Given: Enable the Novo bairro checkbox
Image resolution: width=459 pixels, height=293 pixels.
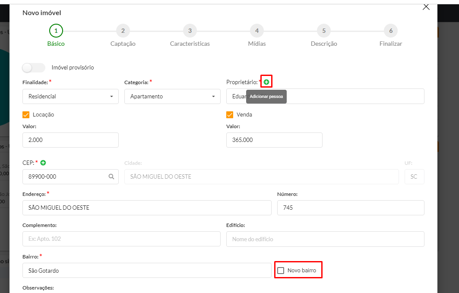Looking at the screenshot, I should tap(281, 271).
